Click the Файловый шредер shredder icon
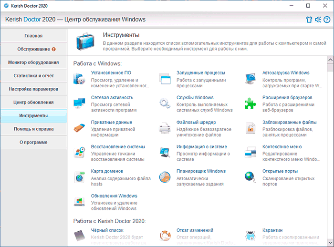Image resolution: width=334 pixels, height=247 pixels. tap(165, 128)
